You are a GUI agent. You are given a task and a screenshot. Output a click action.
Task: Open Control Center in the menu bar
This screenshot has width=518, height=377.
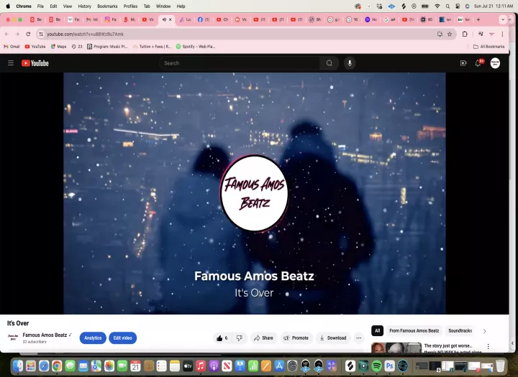pos(458,6)
